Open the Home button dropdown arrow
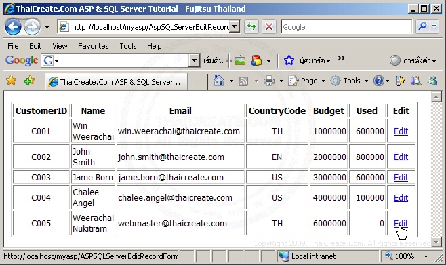 pos(231,81)
